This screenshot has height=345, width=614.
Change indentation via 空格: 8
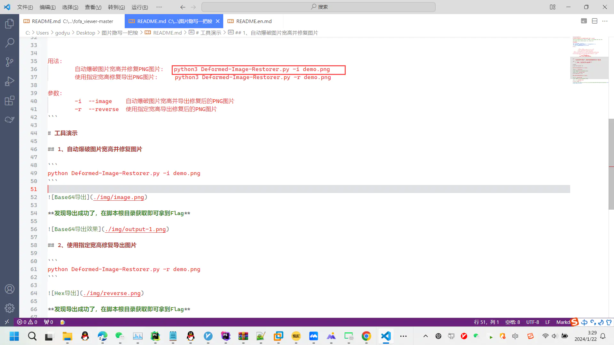pyautogui.click(x=513, y=322)
